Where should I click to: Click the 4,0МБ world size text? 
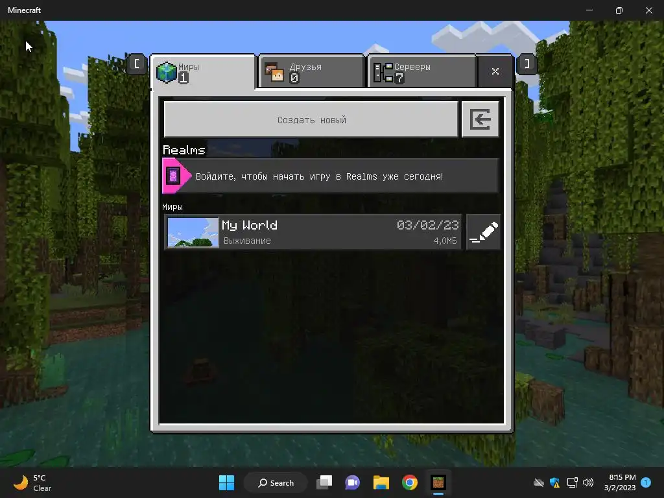click(445, 241)
